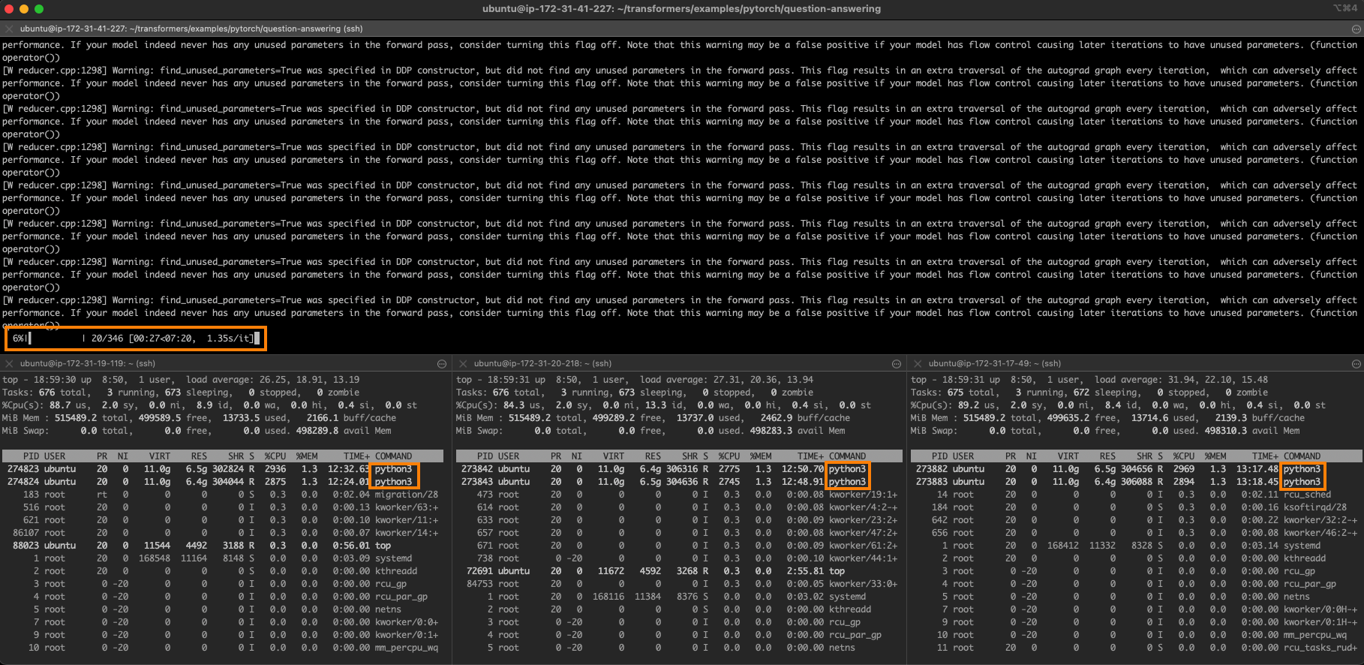Select the ip-172-31-17-49 pane title
Screen dimensions: 1364x665
pos(994,363)
